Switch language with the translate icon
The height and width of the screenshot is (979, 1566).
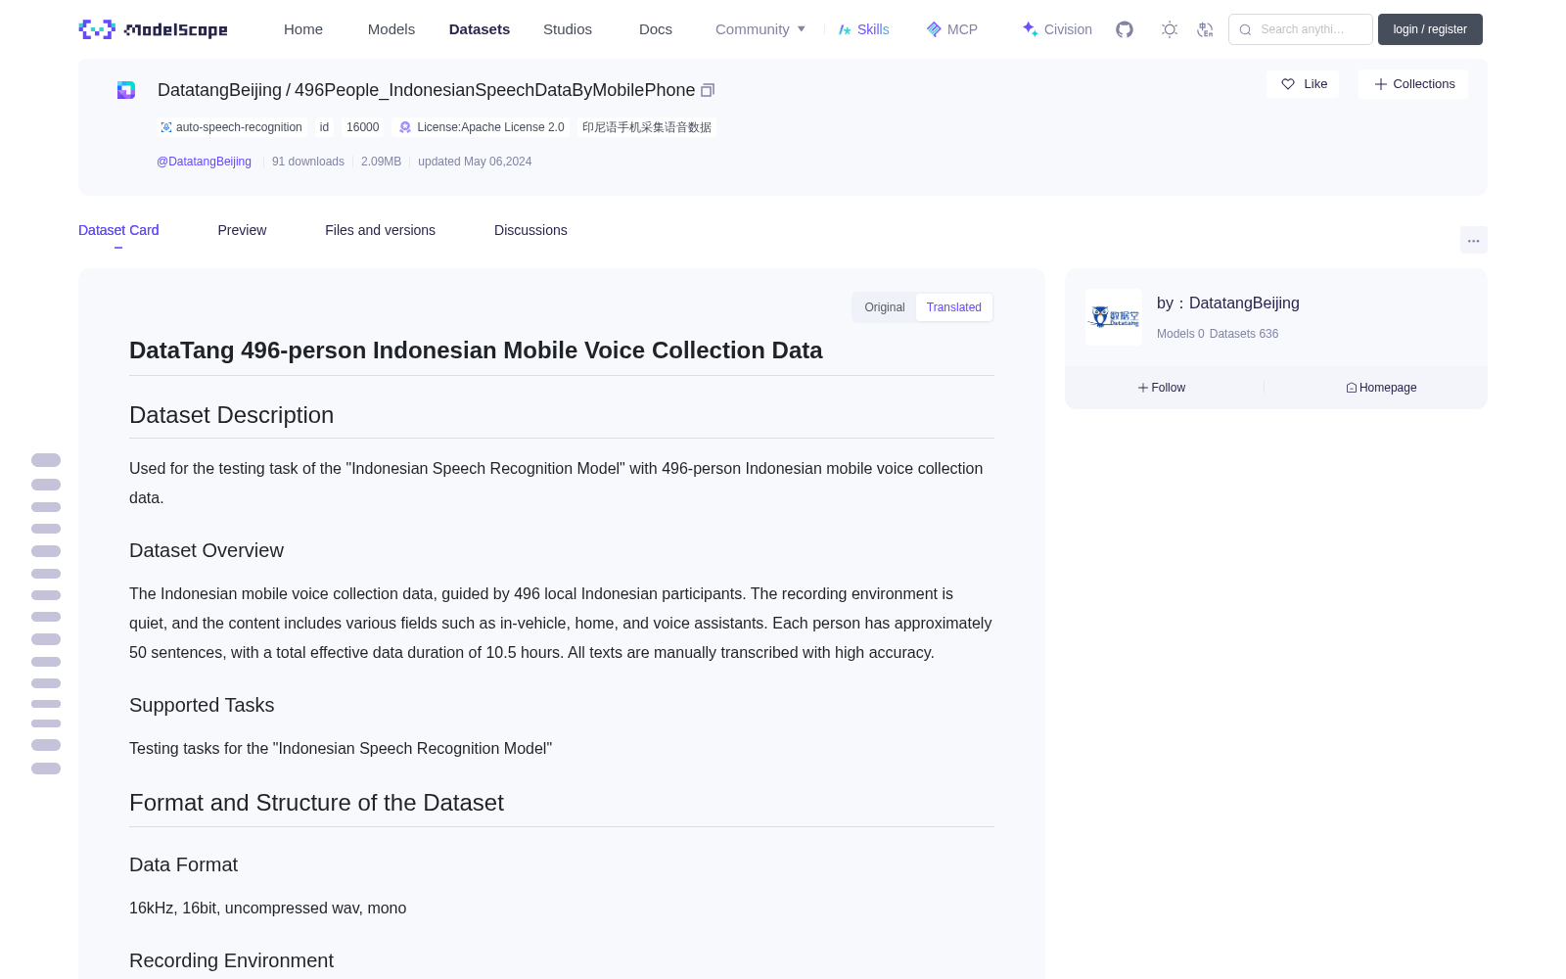(x=1205, y=29)
